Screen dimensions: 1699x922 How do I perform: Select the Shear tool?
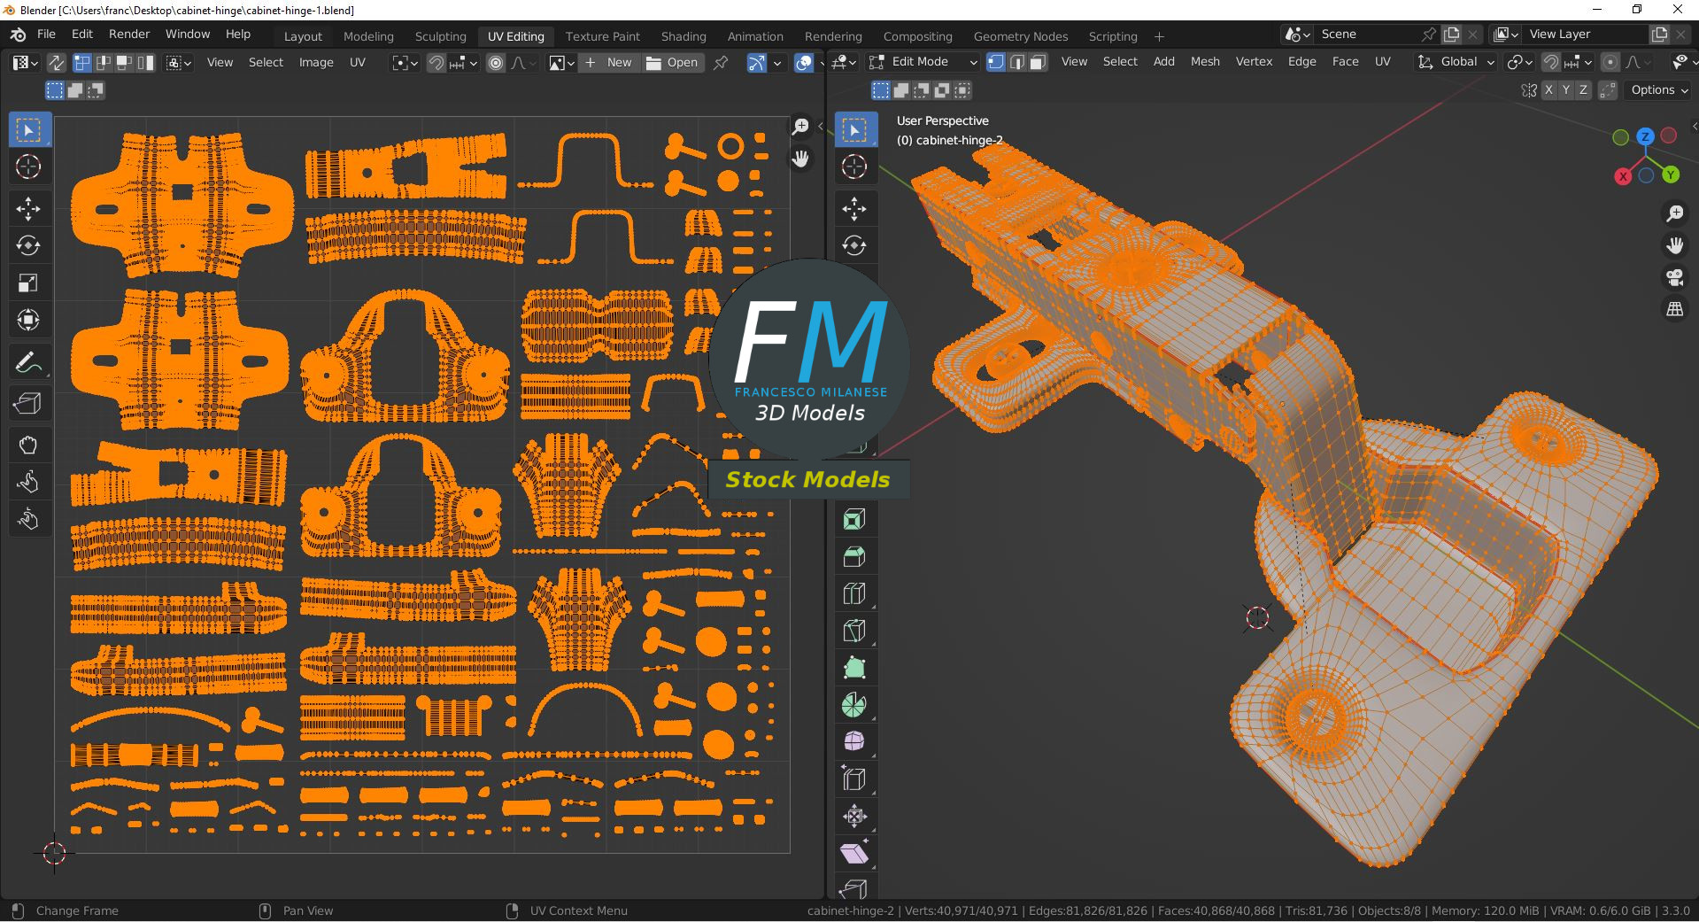(x=854, y=854)
